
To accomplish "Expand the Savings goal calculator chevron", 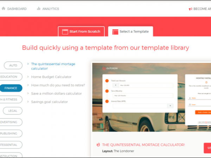I will pyautogui.click(x=28, y=102).
